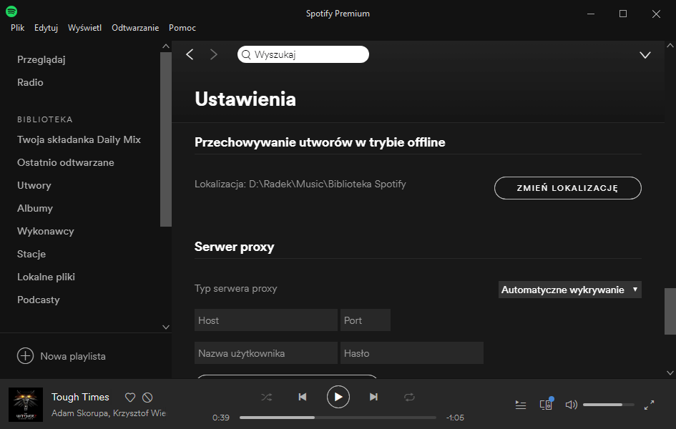Click the Lokalizacja path text

click(300, 184)
